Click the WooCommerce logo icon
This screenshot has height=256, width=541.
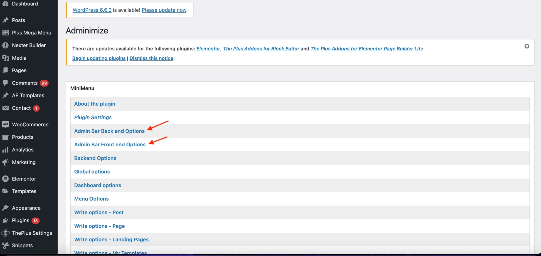point(6,124)
